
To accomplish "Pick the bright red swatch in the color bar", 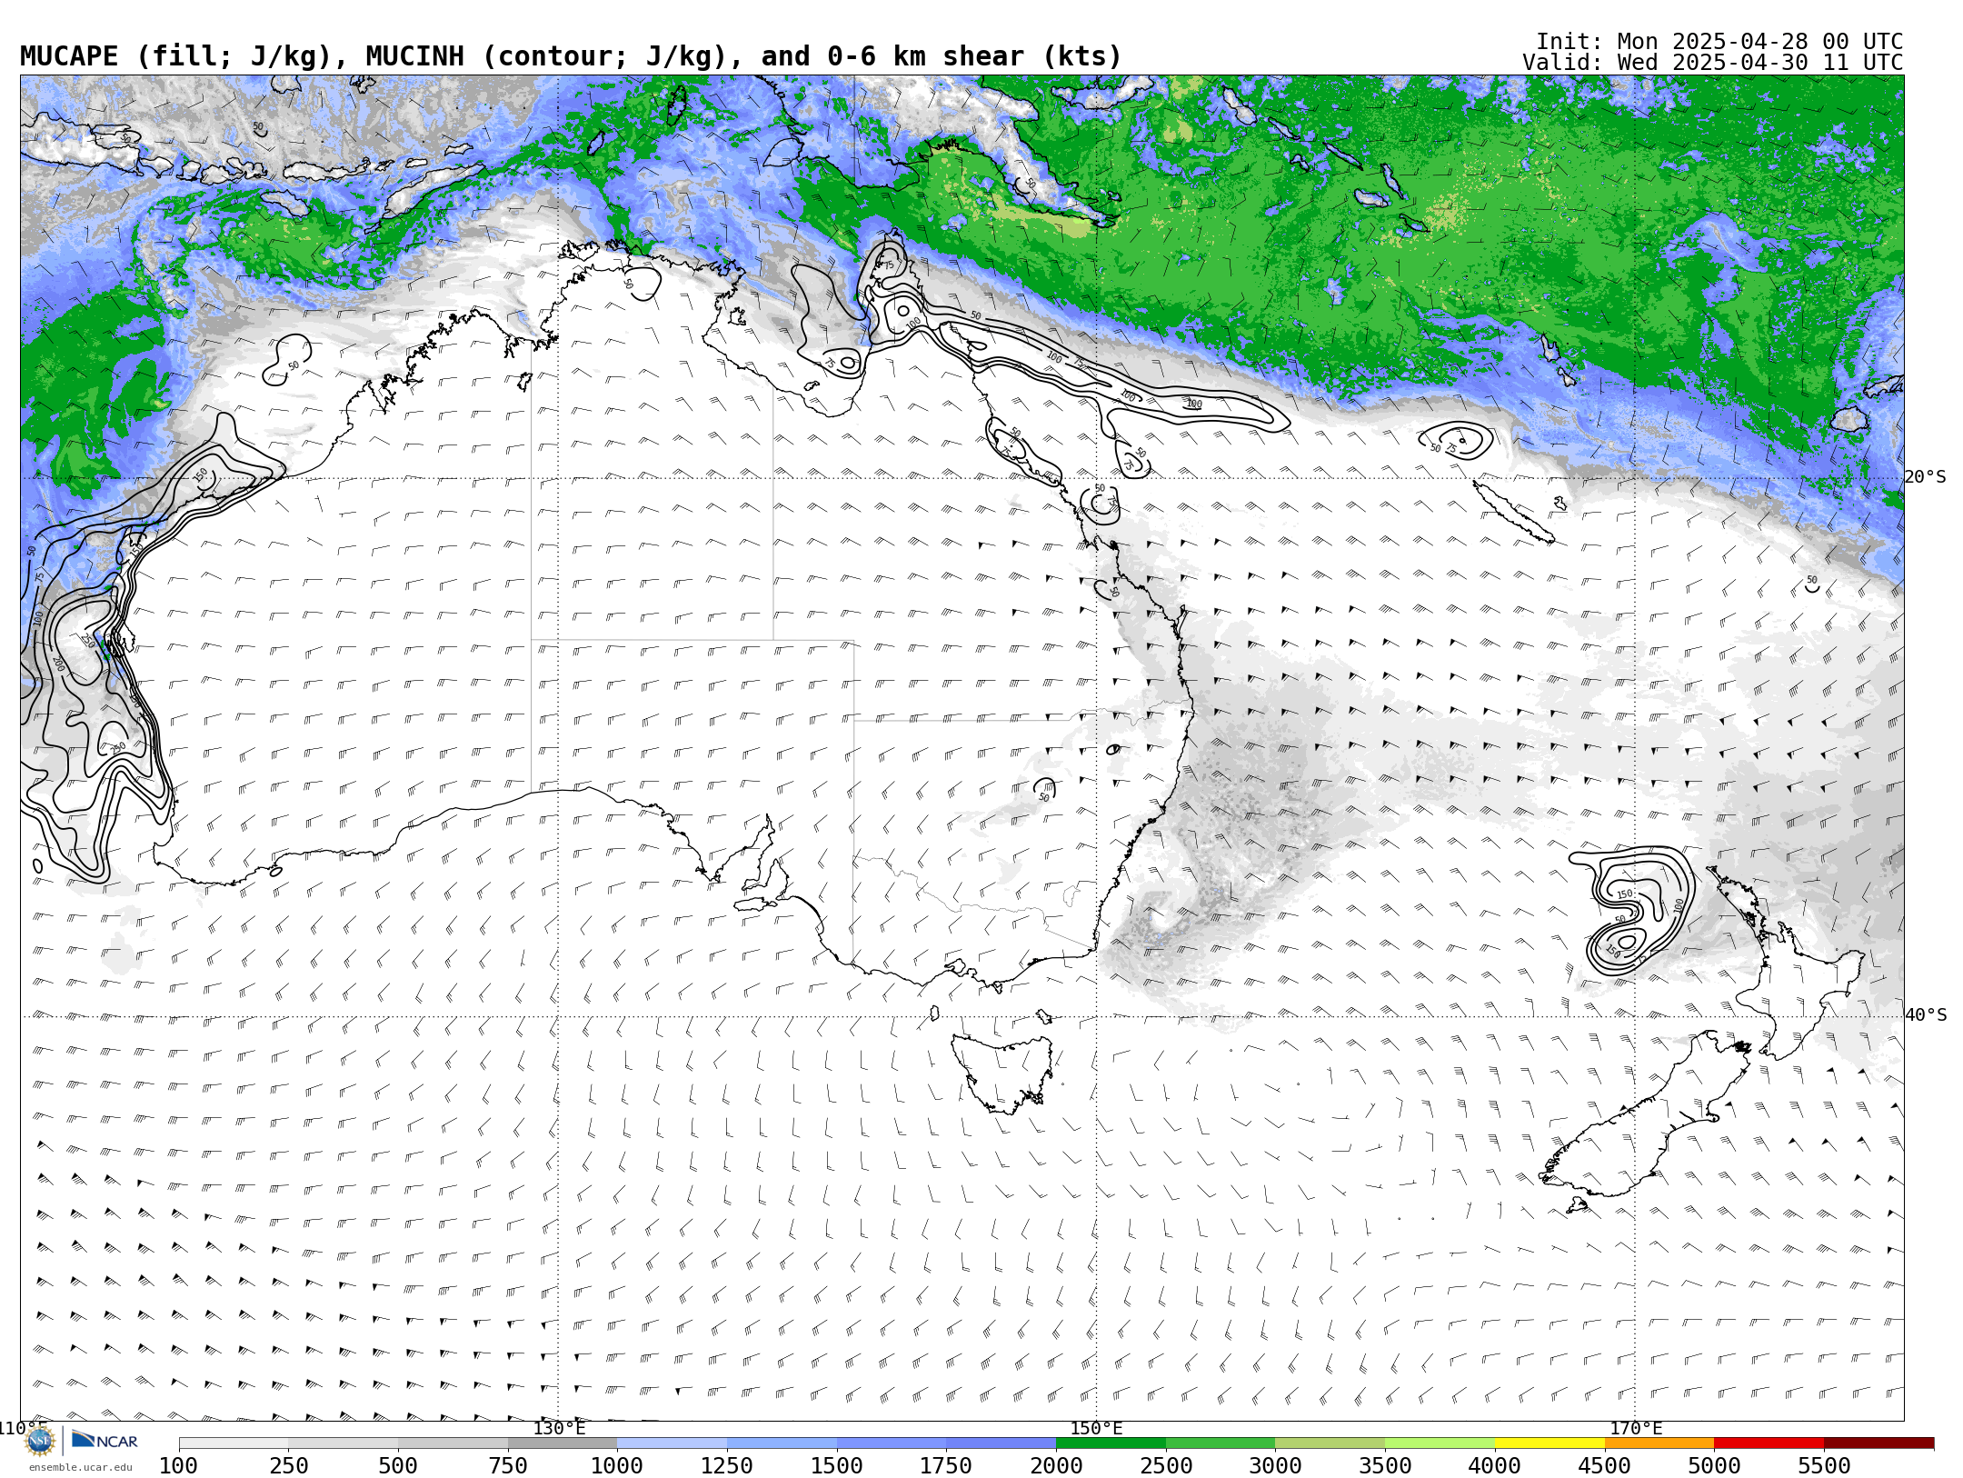I will pos(1769,1443).
